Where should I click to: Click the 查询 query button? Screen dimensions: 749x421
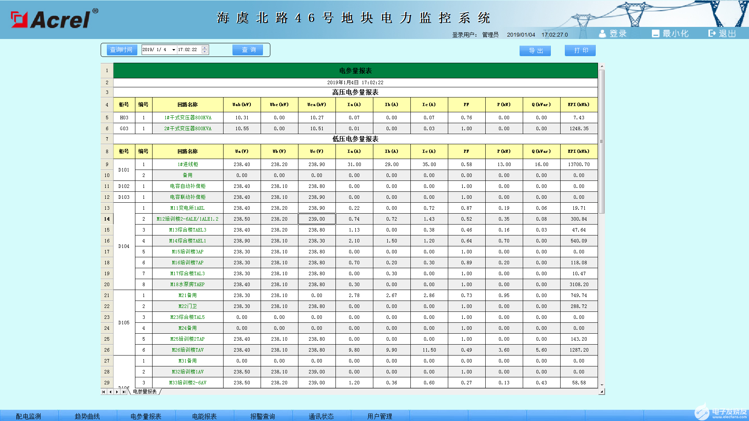pyautogui.click(x=248, y=50)
